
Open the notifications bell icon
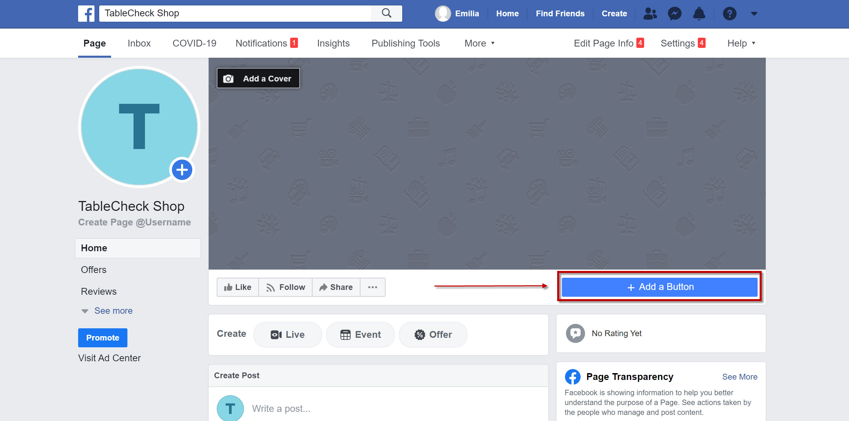tap(699, 14)
